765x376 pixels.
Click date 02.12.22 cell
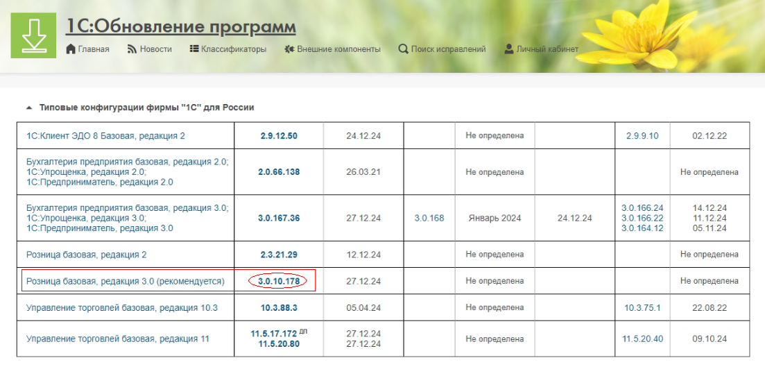710,136
